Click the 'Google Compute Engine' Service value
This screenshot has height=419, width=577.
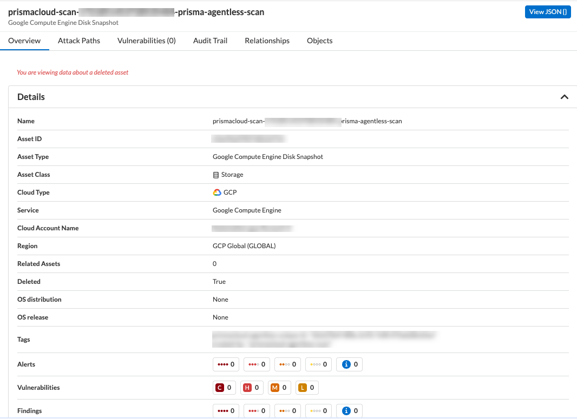pos(247,210)
